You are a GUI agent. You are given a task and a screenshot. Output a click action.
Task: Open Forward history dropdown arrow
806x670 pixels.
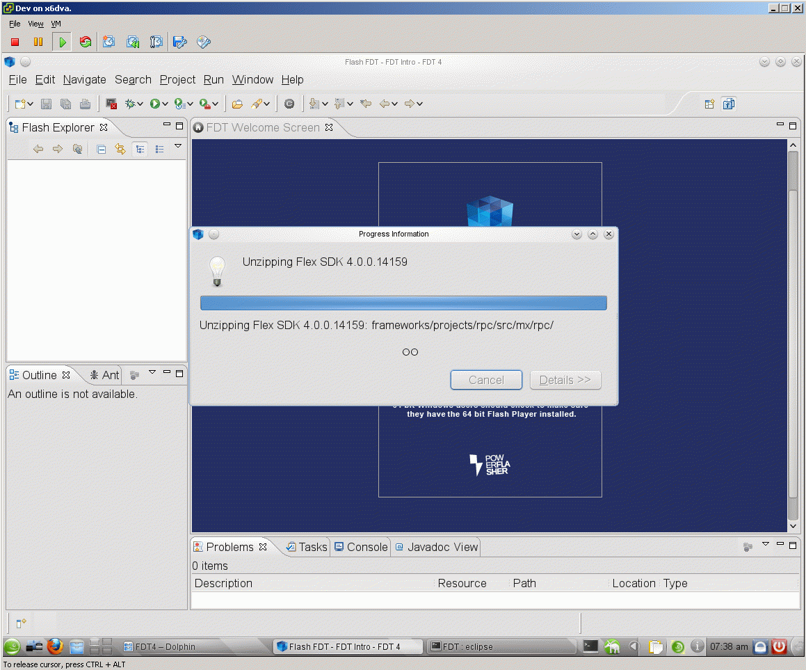point(419,104)
